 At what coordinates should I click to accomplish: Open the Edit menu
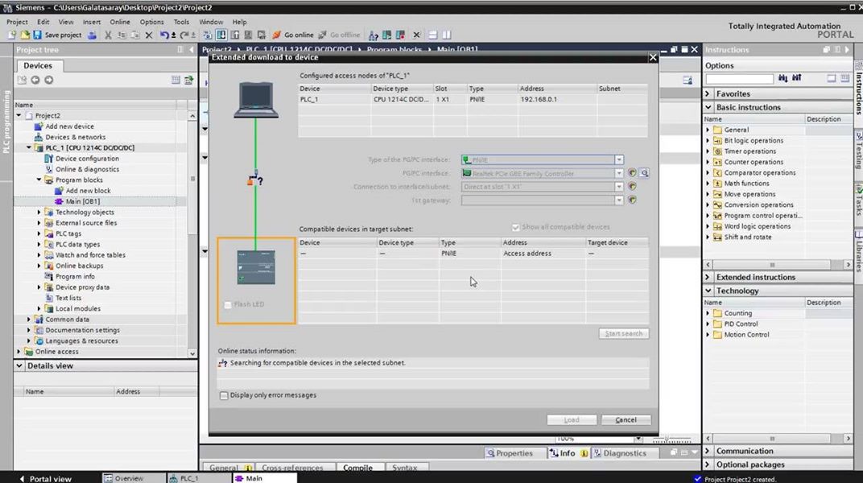[43, 22]
